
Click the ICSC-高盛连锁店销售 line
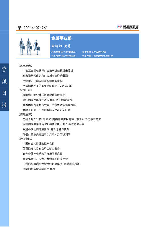point(62,119)
